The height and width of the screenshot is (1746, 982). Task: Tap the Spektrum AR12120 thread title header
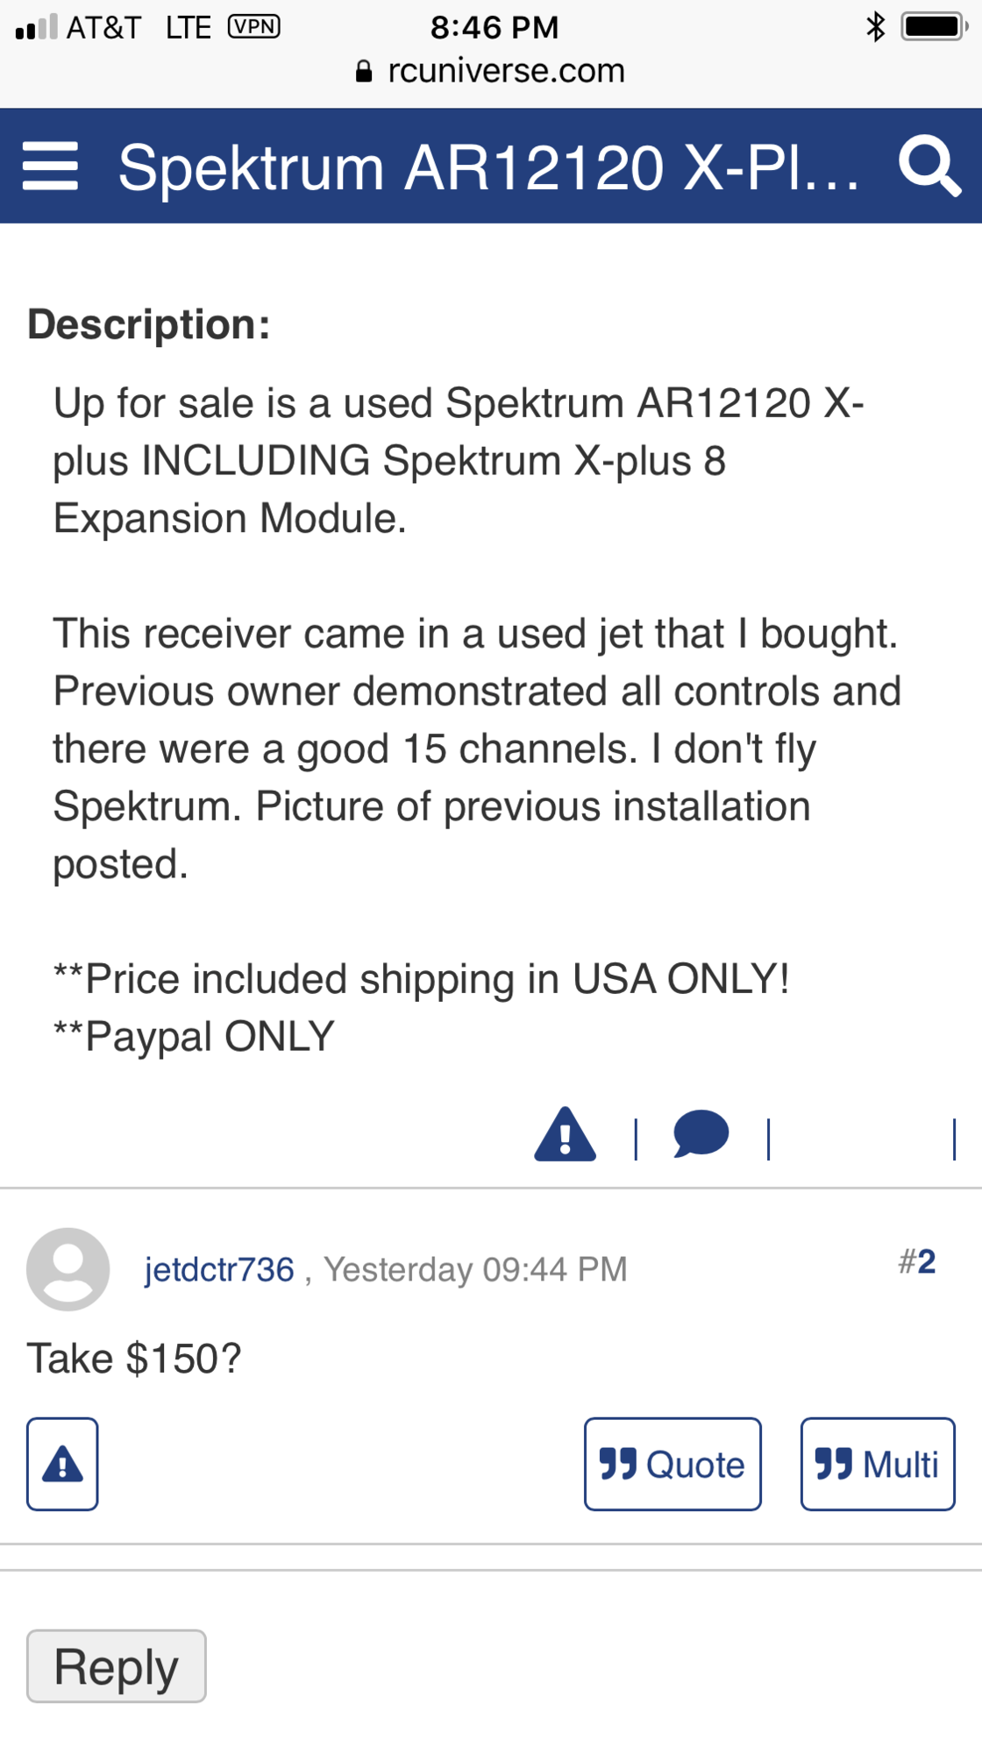click(x=488, y=167)
